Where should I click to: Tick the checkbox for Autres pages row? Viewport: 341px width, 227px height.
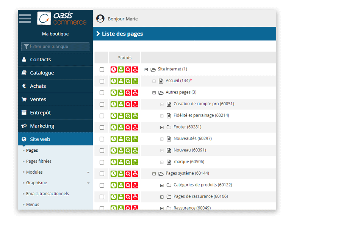102,93
